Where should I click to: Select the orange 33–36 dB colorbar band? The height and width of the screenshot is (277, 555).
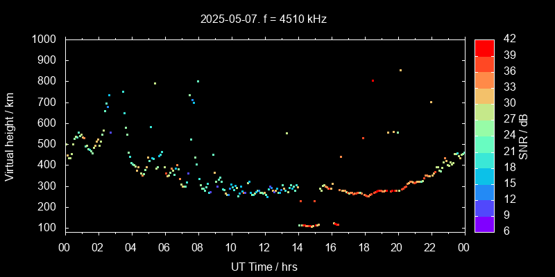tap(484, 80)
